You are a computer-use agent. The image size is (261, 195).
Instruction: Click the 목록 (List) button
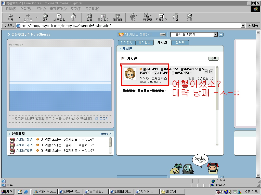coord(213,58)
